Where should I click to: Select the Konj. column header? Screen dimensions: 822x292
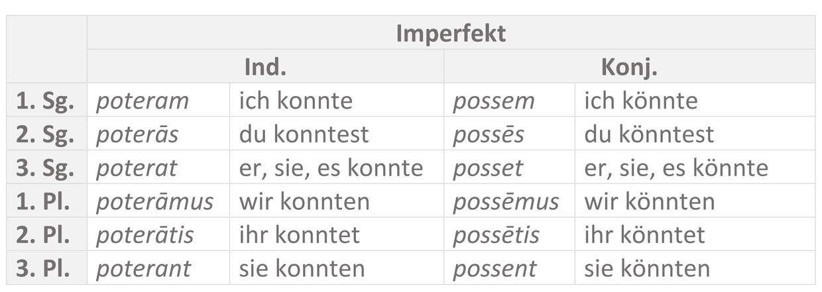628,67
